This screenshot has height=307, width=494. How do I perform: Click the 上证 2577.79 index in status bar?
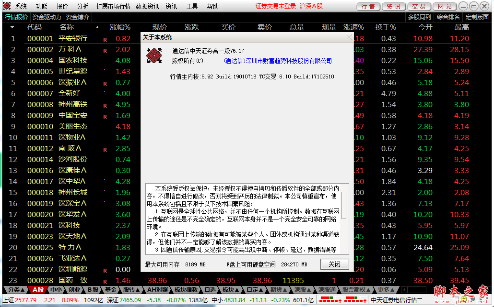pyautogui.click(x=20, y=300)
